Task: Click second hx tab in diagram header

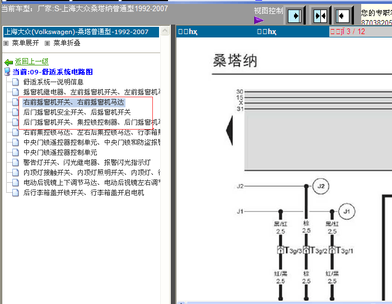Action: [267, 32]
